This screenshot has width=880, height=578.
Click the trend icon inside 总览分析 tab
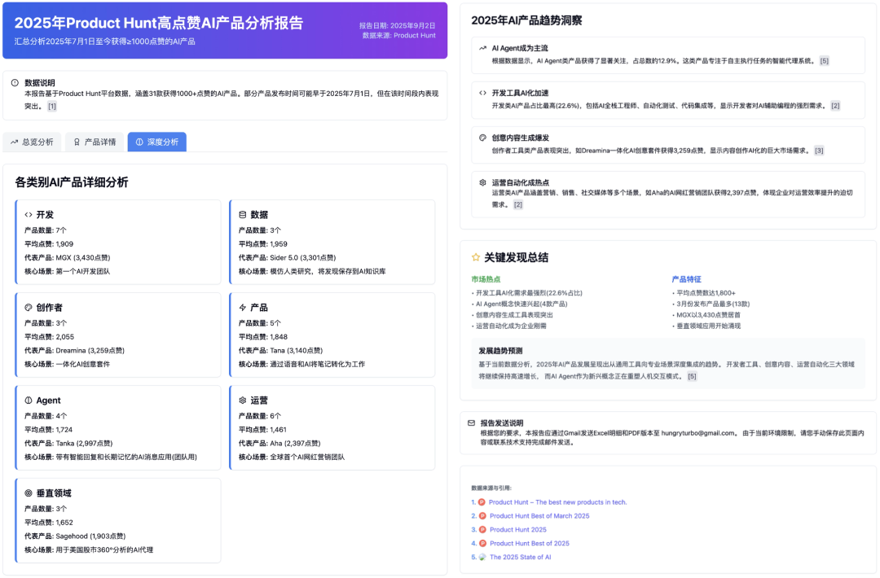pyautogui.click(x=15, y=142)
